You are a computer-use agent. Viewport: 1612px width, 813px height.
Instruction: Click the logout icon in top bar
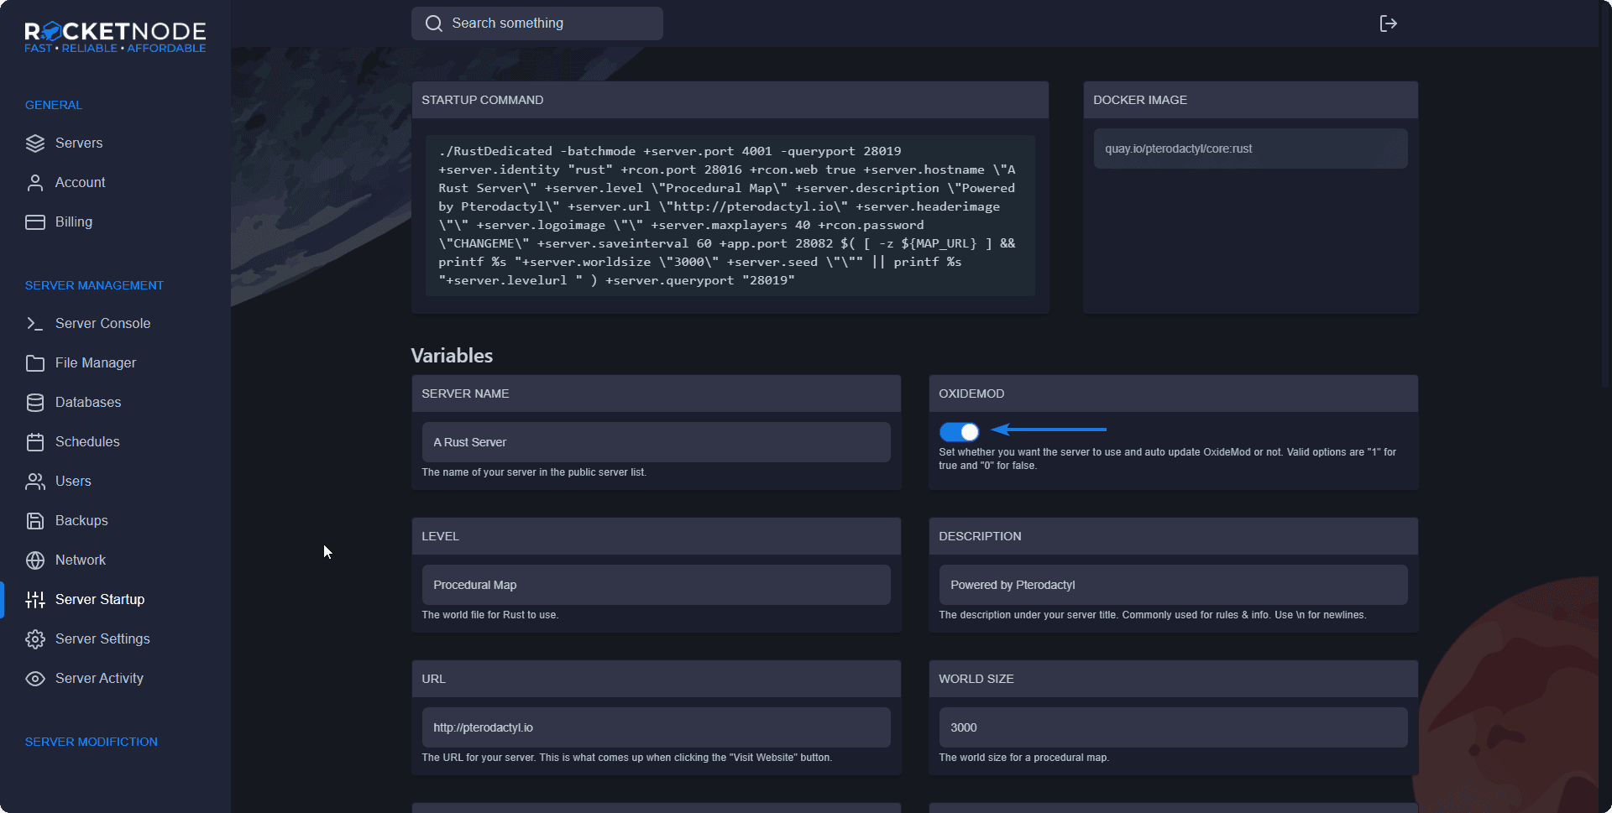coord(1388,23)
